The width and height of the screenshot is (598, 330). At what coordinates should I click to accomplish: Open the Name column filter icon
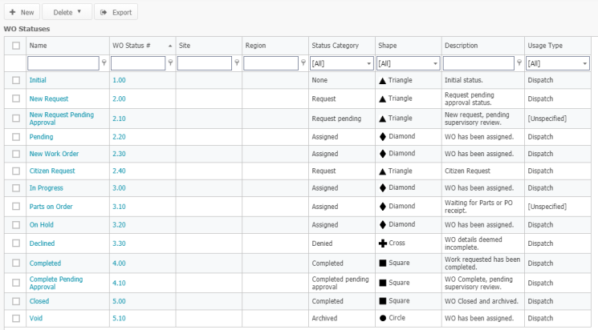104,62
